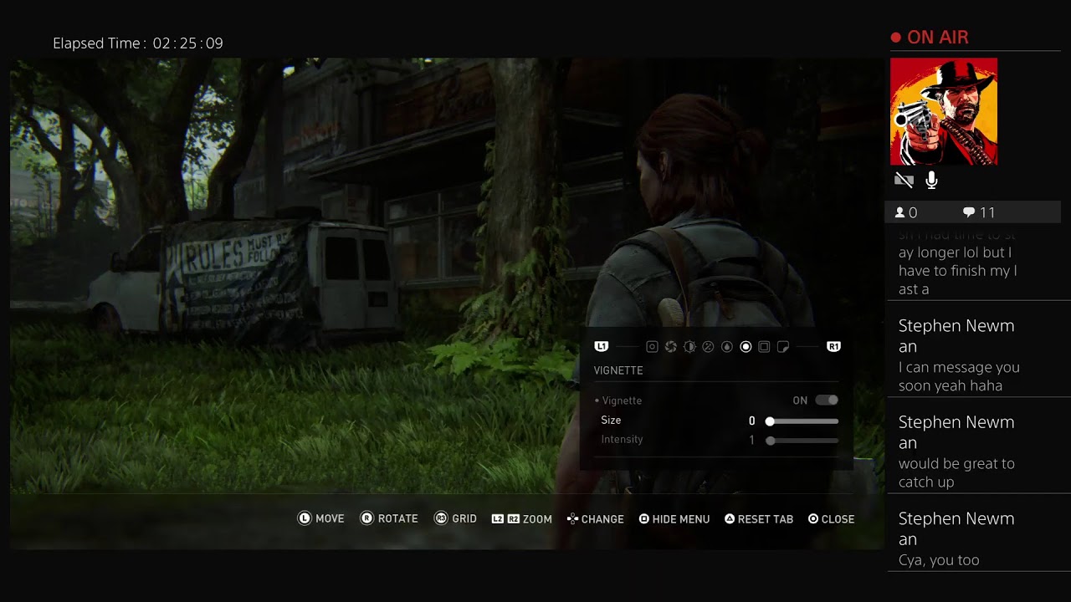Click the ZOOM control hint

[521, 519]
